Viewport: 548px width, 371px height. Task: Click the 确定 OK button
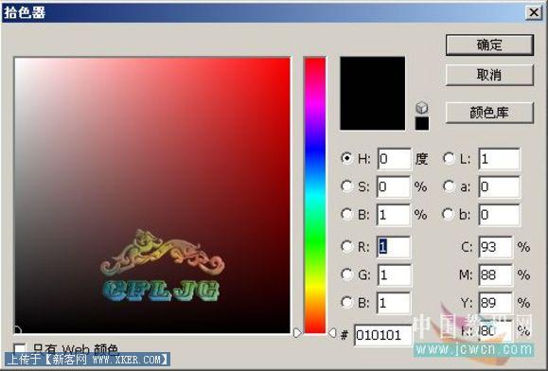tap(489, 44)
